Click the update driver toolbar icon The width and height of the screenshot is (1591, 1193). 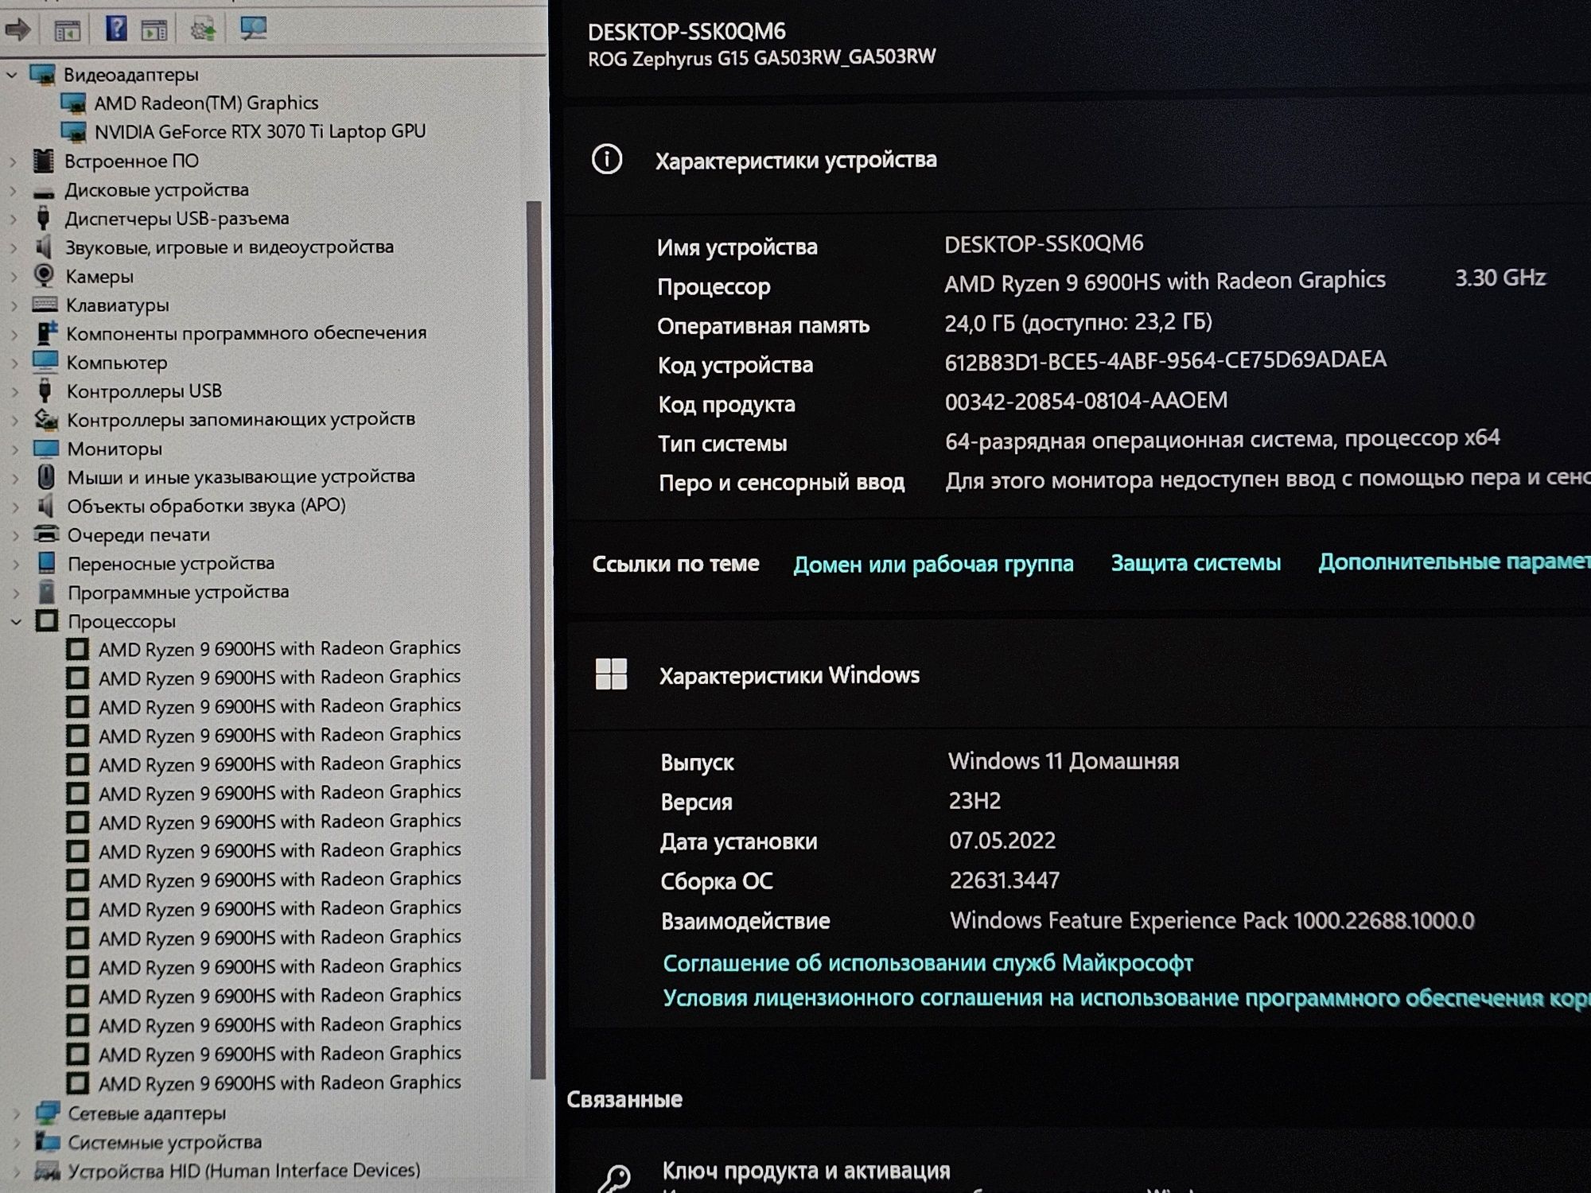pyautogui.click(x=203, y=30)
